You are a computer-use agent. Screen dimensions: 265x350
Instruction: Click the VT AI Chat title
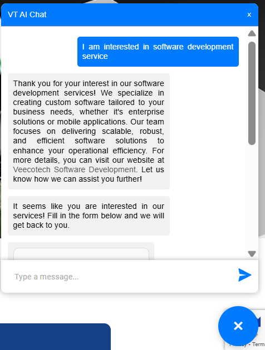click(27, 15)
